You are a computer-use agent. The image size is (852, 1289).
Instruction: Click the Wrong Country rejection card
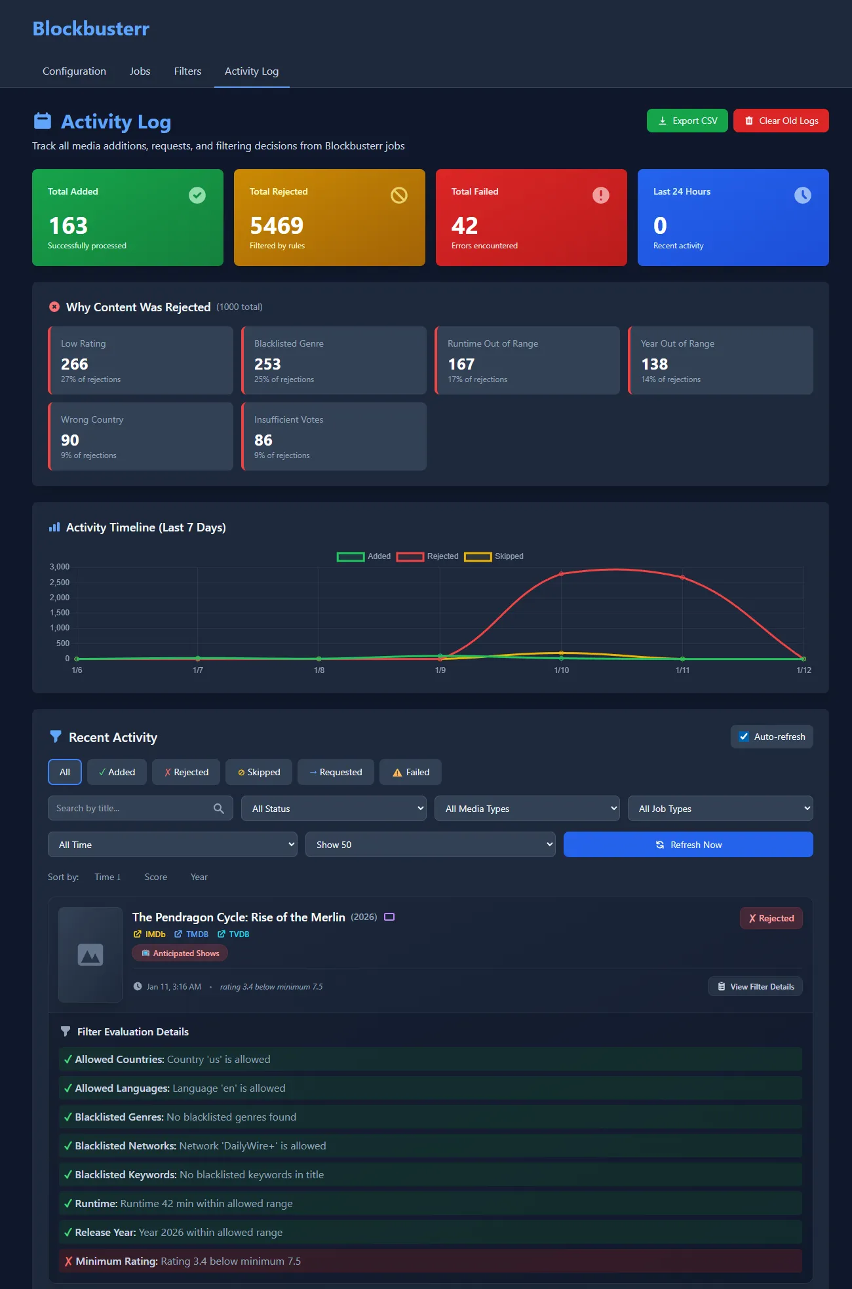tap(140, 436)
